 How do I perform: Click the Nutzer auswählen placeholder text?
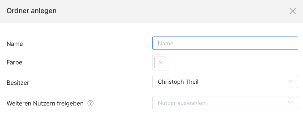point(181,103)
